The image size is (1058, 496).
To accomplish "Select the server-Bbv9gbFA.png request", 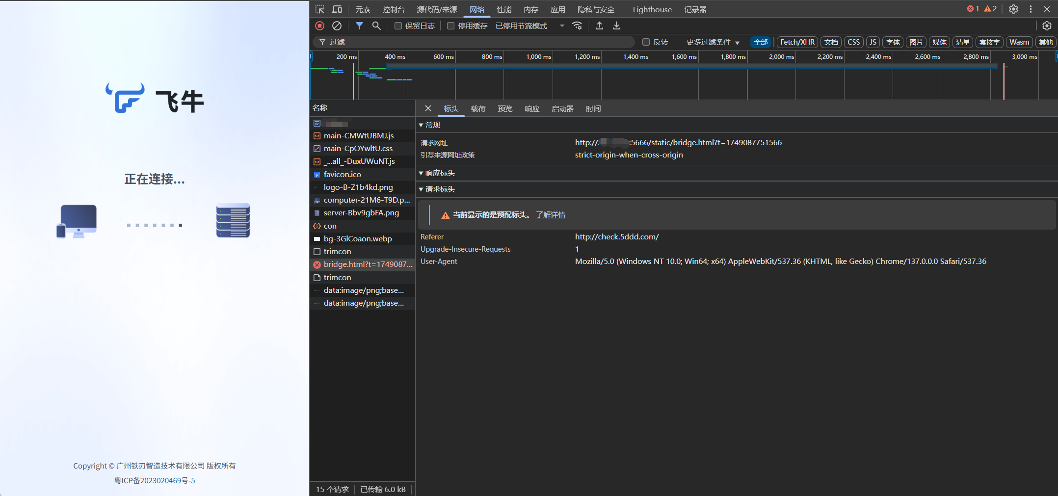I will 363,213.
